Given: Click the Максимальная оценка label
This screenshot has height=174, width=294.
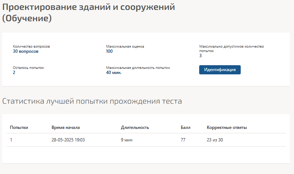Looking at the screenshot, I should (125, 47).
